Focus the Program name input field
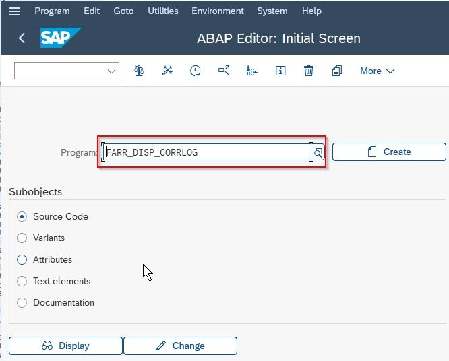This screenshot has width=449, height=361. coord(208,152)
